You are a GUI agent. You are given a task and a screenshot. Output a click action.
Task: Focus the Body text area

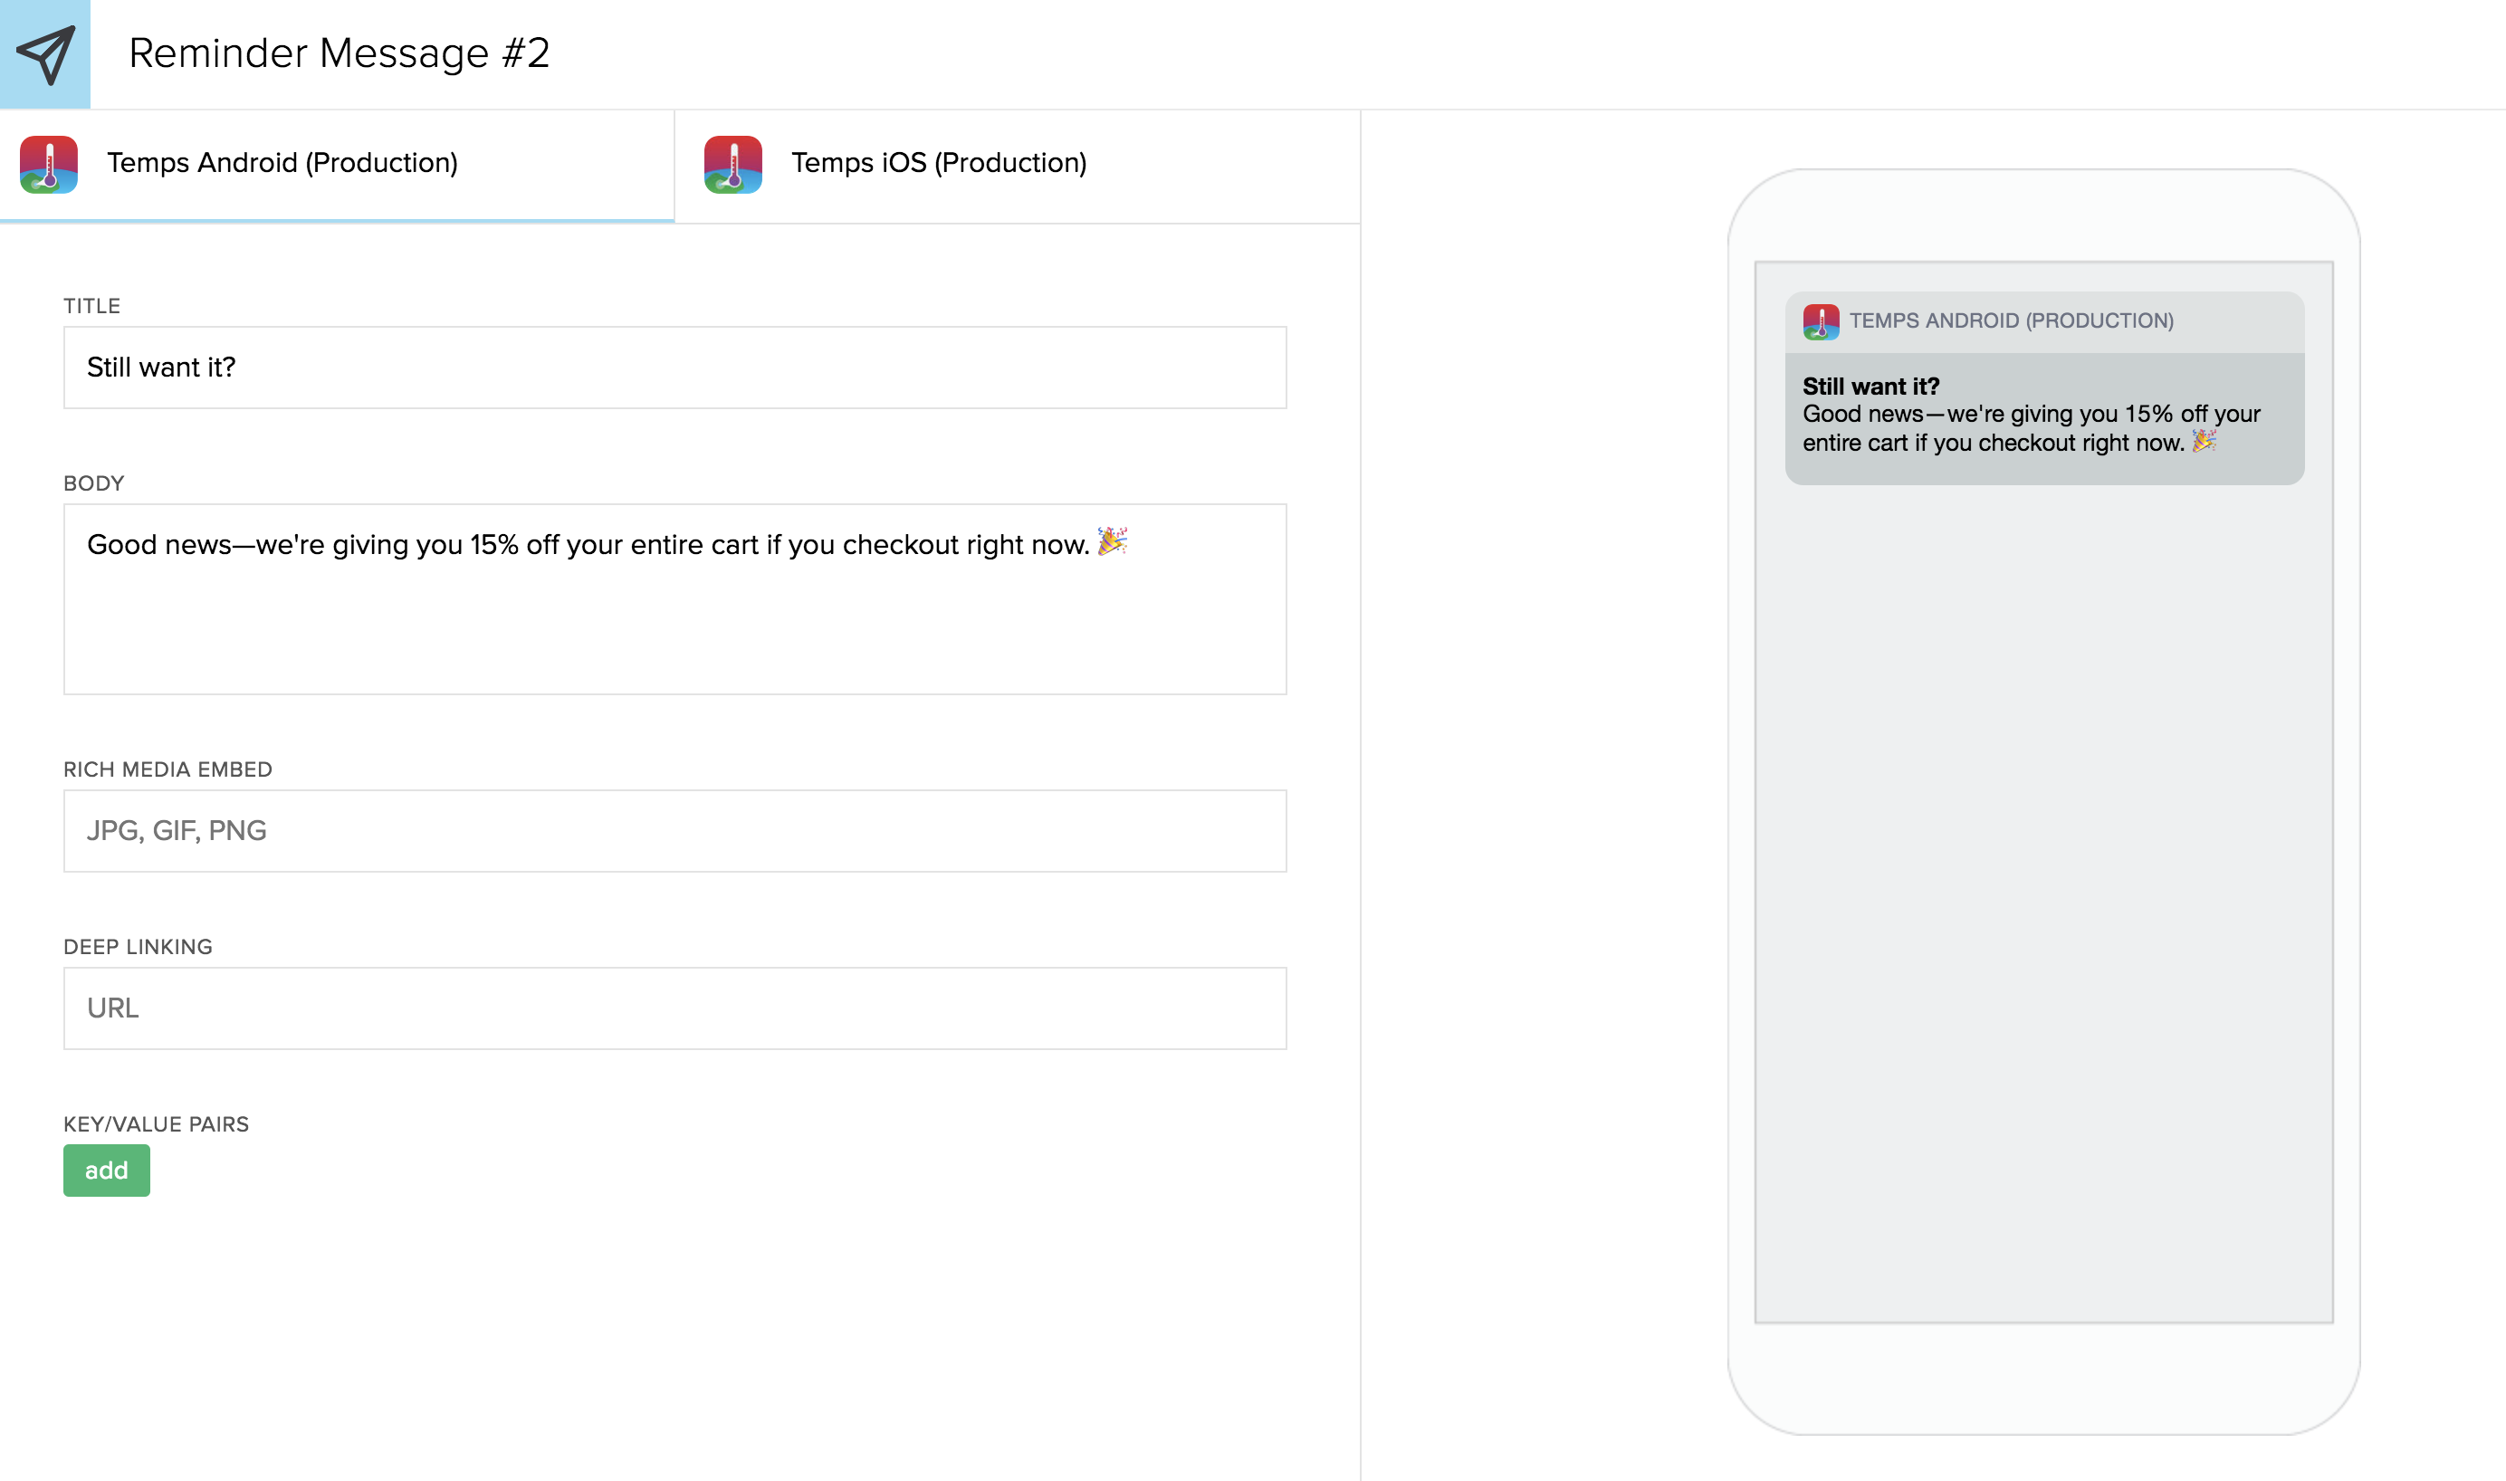coord(674,619)
